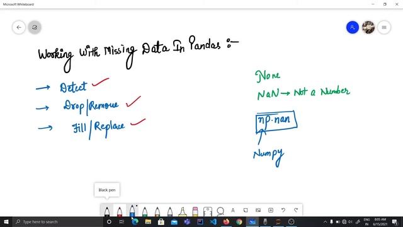Open the blue invite people button
This screenshot has width=403, height=227.
tap(353, 27)
